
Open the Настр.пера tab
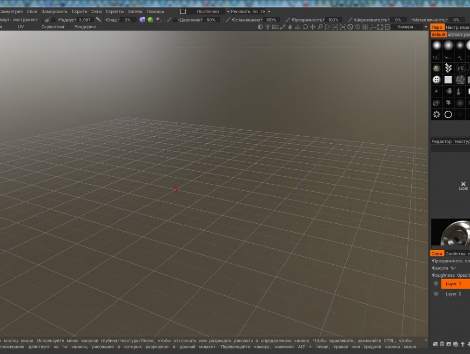tap(457, 27)
